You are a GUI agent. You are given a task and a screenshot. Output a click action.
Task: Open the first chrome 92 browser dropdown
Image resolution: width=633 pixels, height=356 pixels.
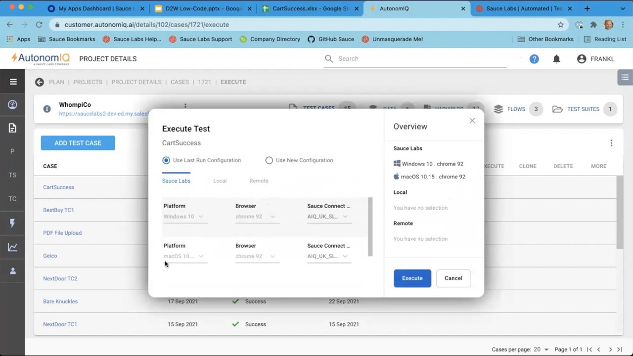(x=256, y=217)
